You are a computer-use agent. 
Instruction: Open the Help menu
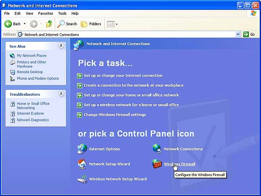(75, 14)
